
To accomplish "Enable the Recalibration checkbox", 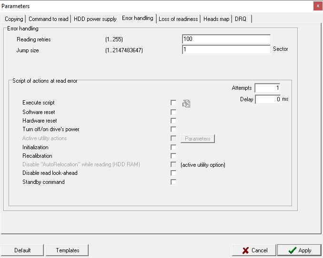I will click(x=173, y=156).
